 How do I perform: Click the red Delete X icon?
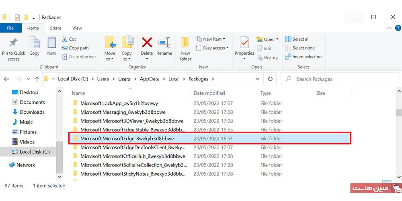[147, 42]
